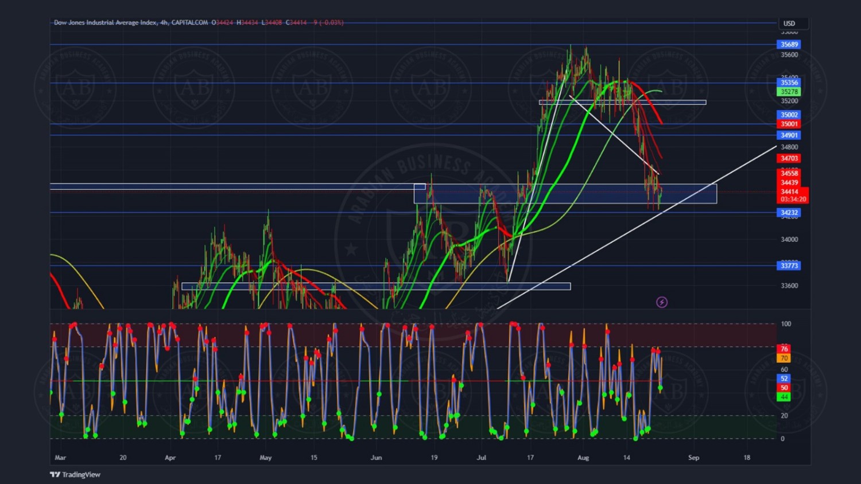Select the red 35001 price label

pyautogui.click(x=789, y=124)
